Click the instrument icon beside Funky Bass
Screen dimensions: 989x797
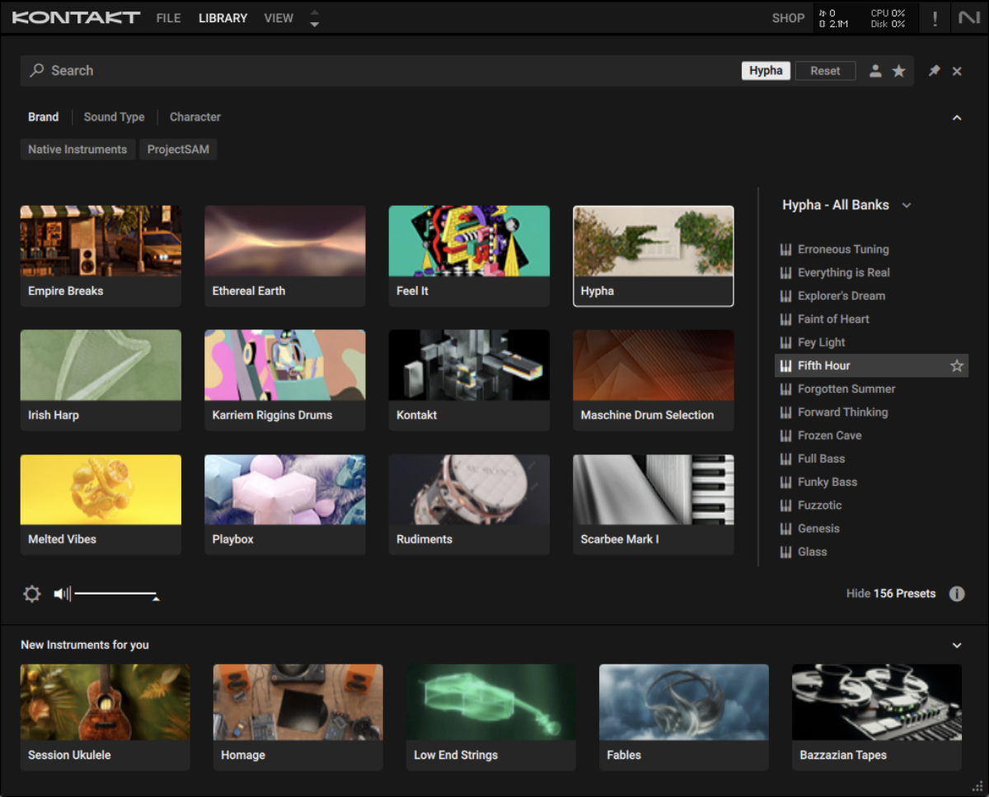[x=785, y=482]
